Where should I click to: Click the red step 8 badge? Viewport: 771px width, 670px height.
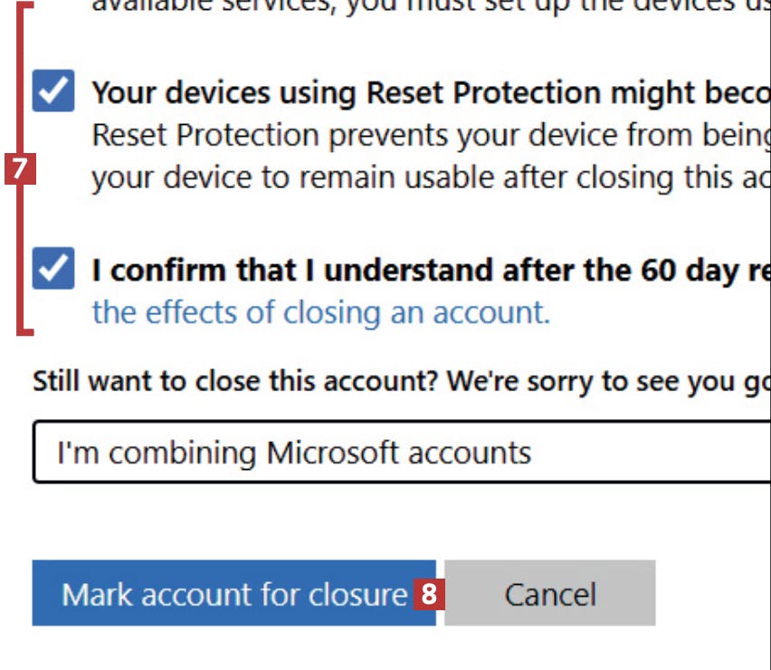429,594
